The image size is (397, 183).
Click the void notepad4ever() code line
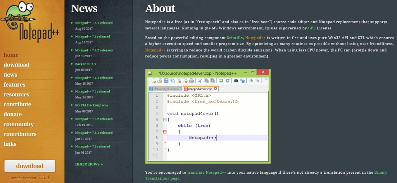(193, 113)
